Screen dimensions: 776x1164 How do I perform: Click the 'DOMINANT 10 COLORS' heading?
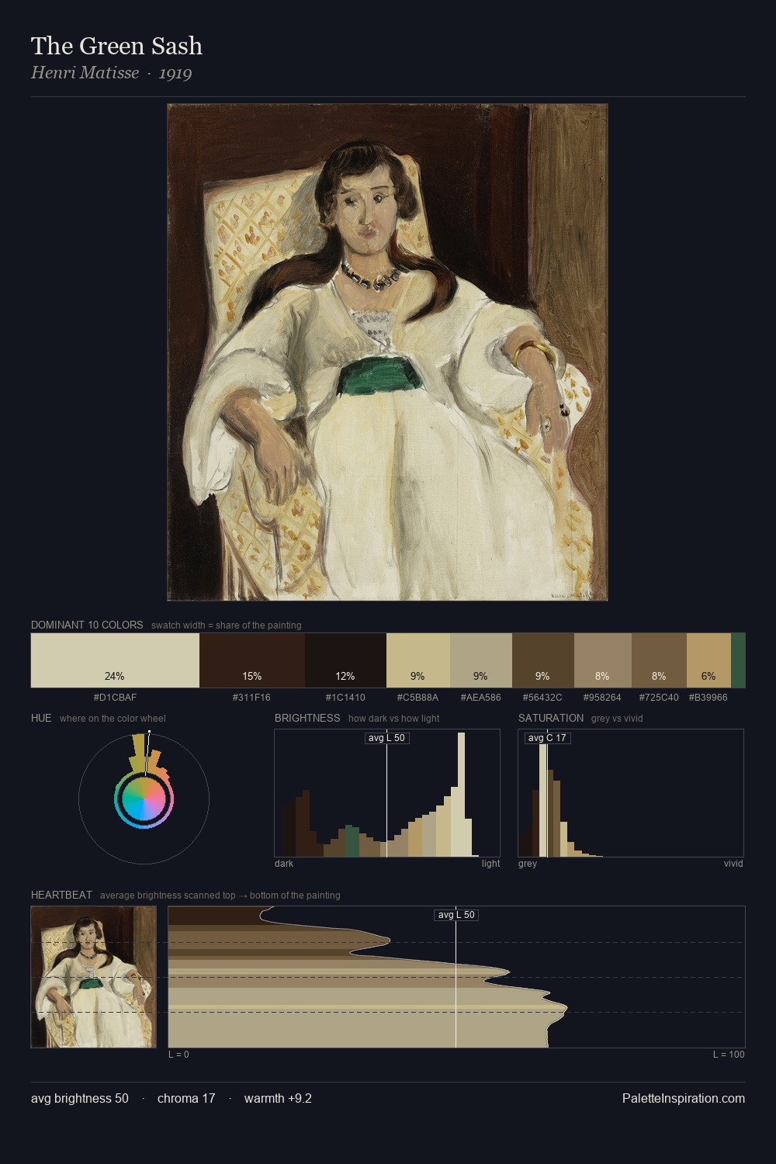pos(87,625)
